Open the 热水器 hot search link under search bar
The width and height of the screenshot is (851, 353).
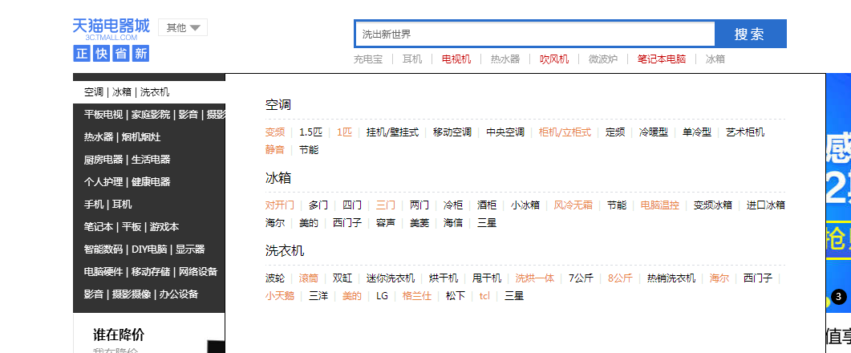click(505, 59)
